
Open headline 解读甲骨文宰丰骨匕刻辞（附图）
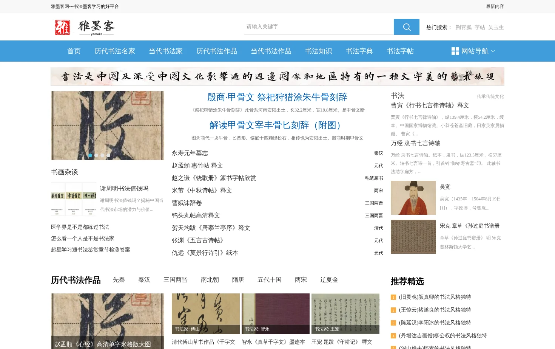point(277,125)
